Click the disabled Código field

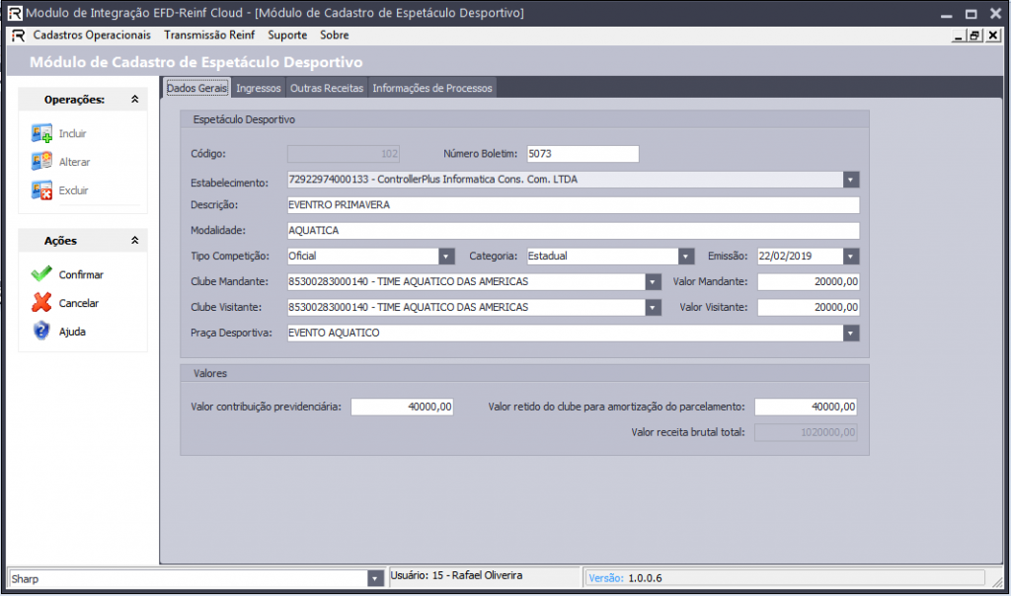click(344, 153)
